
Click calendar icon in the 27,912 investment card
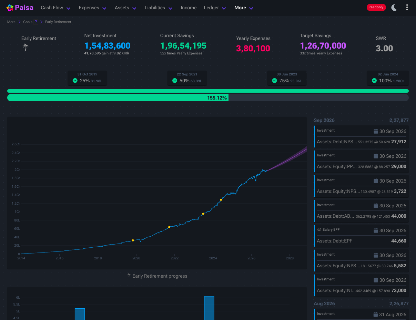pos(376,131)
